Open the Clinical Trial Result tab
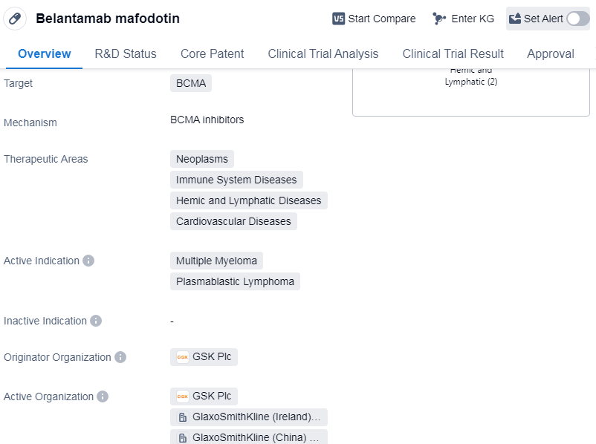 point(453,53)
